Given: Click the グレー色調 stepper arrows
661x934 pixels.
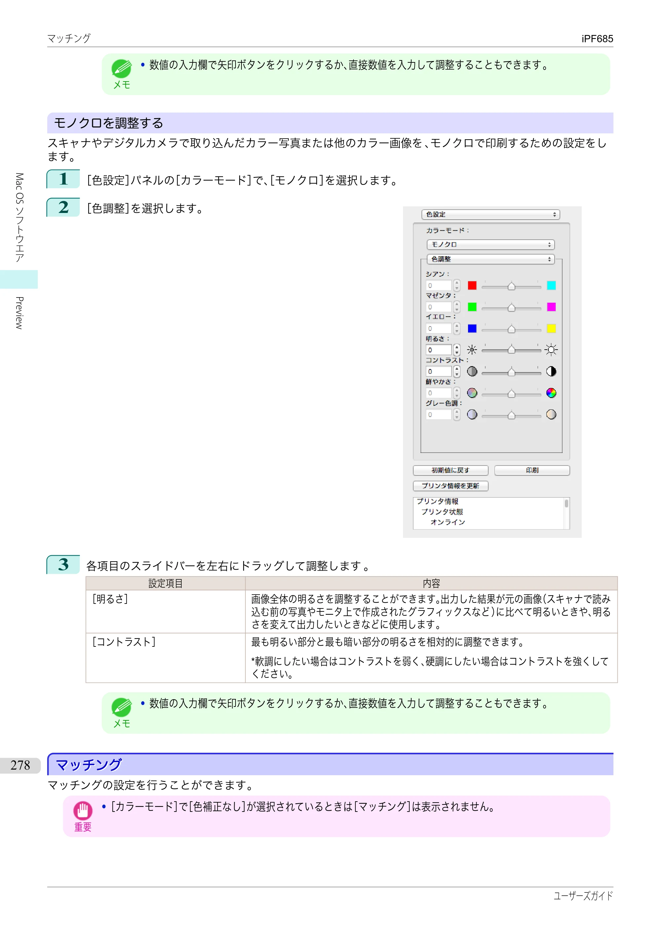Looking at the screenshot, I should (x=457, y=415).
